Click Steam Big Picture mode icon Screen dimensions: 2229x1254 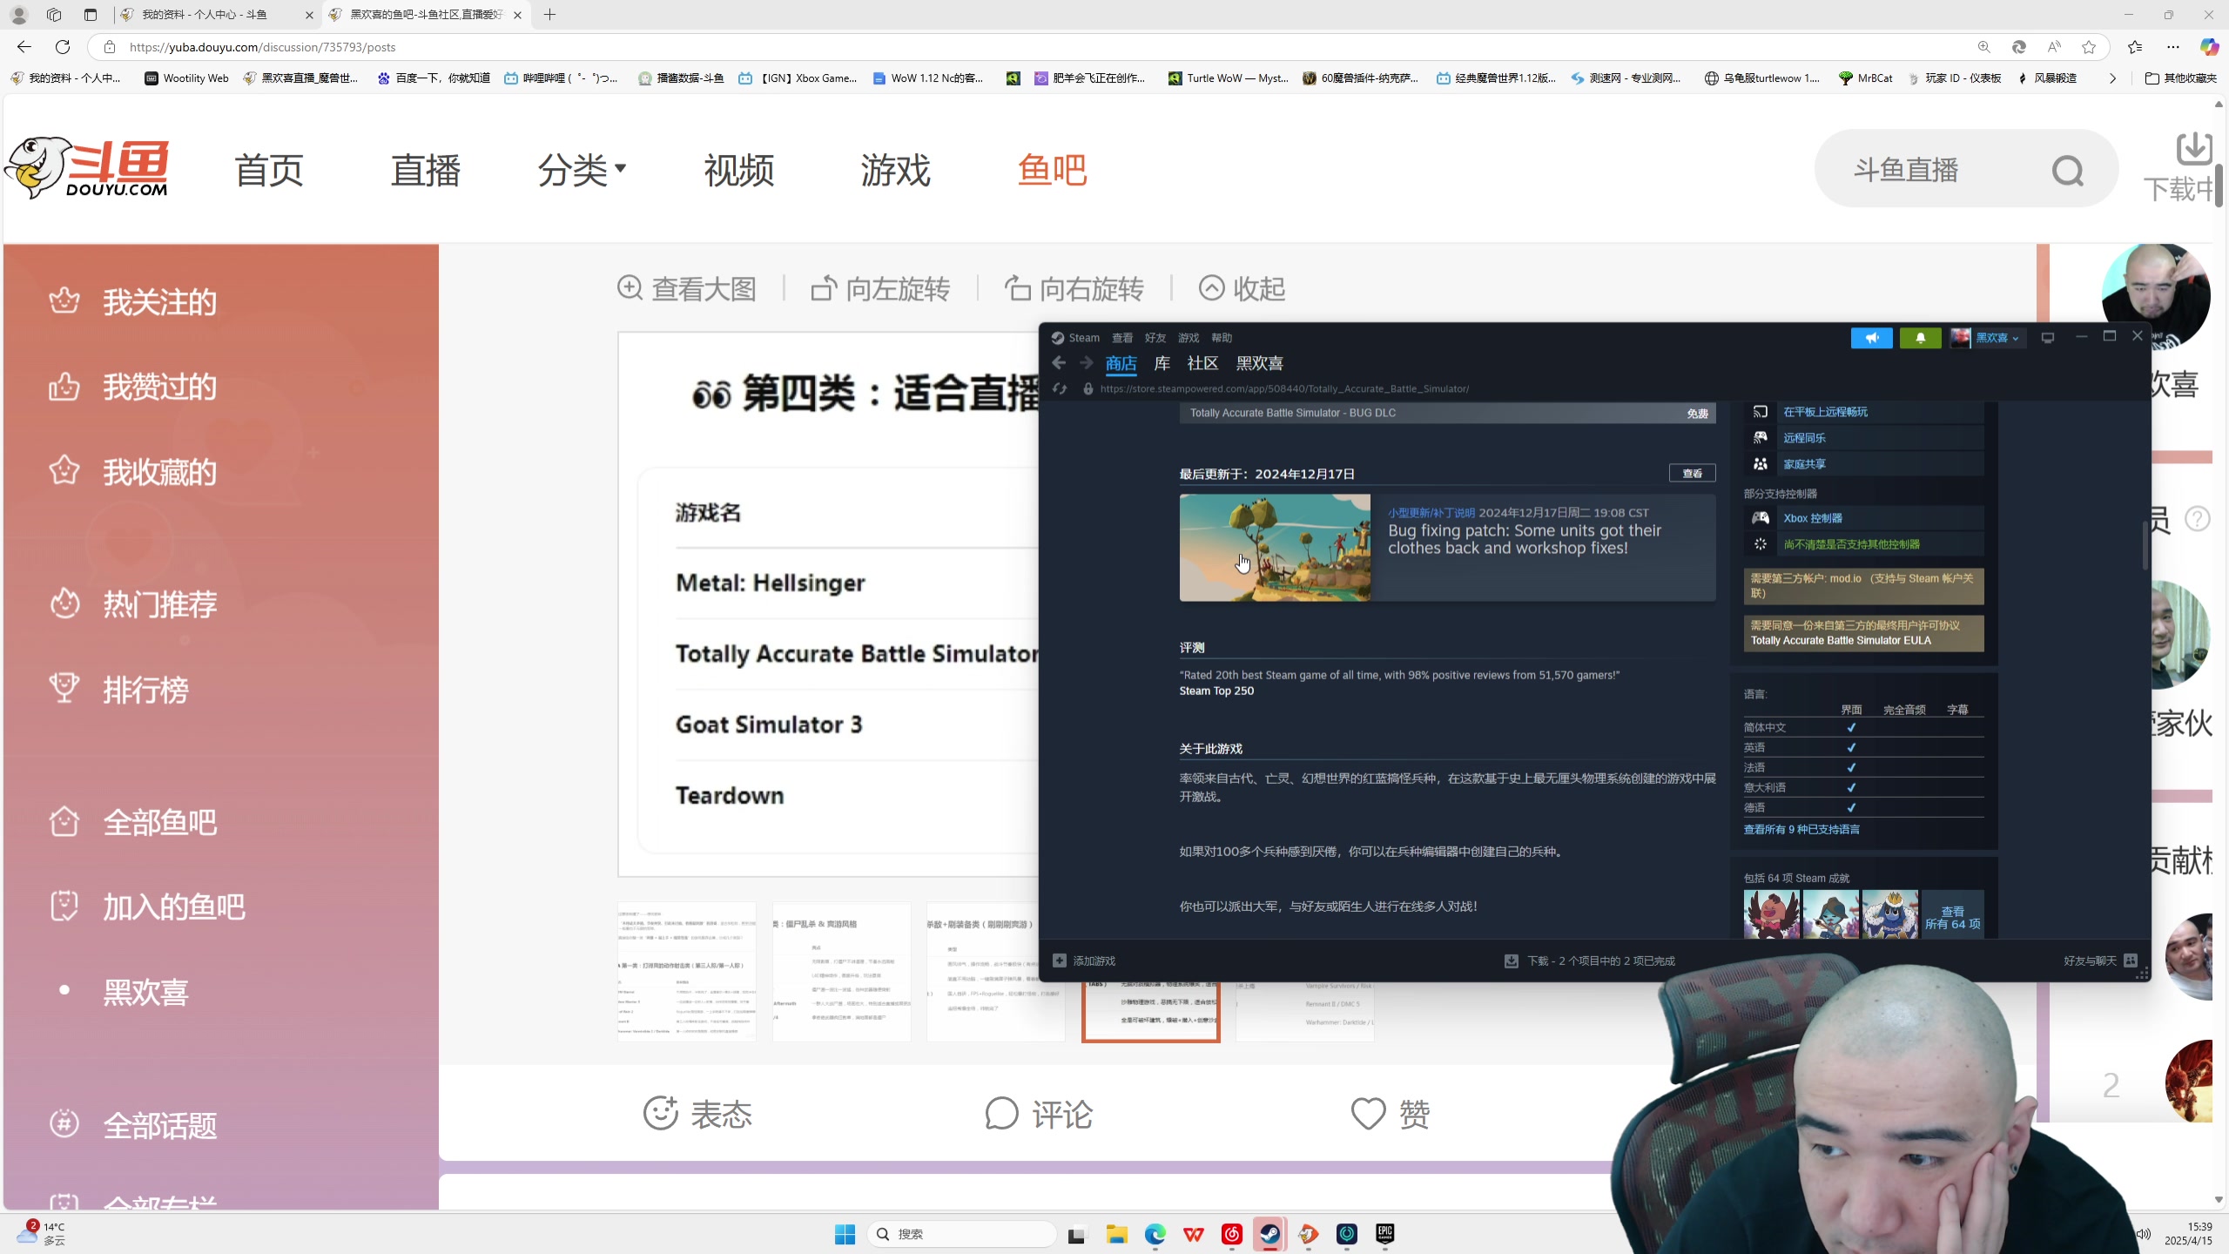point(2047,338)
